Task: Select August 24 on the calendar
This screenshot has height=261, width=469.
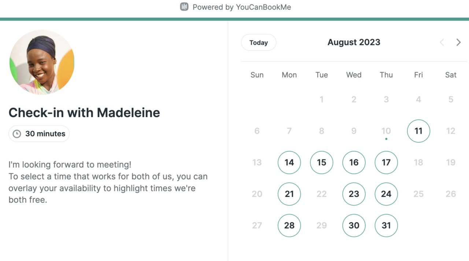Action: (x=386, y=194)
